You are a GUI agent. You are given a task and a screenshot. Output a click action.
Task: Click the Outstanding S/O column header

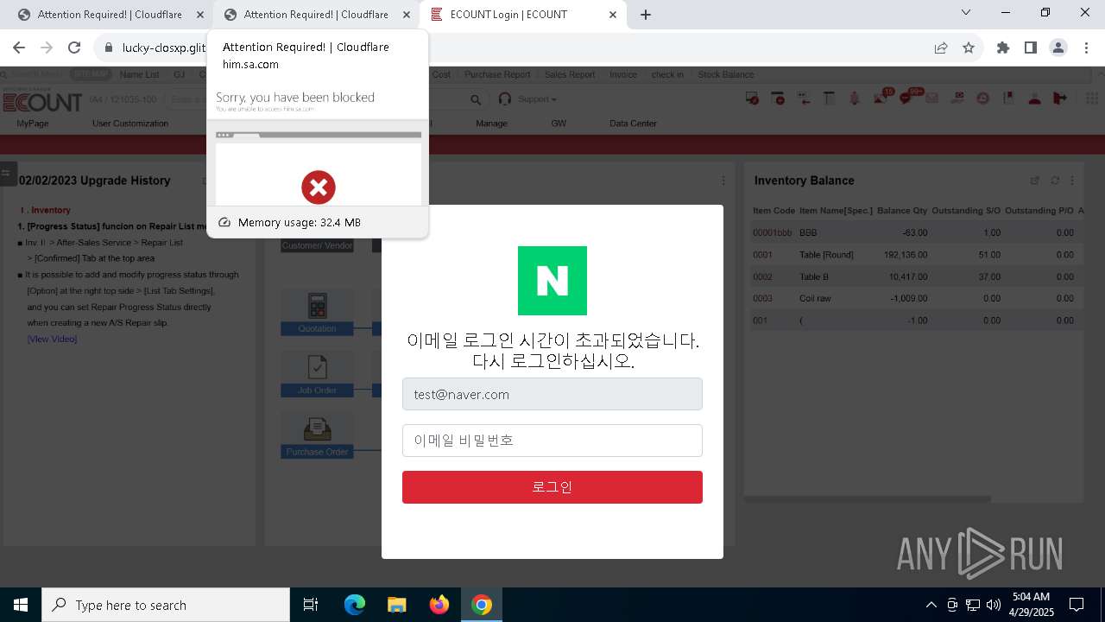click(966, 211)
